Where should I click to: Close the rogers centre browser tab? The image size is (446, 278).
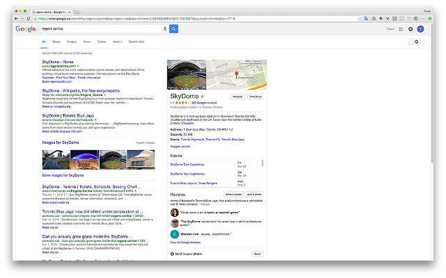[x=69, y=12]
